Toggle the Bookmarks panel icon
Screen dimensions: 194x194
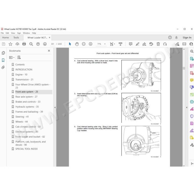pos(3,60)
